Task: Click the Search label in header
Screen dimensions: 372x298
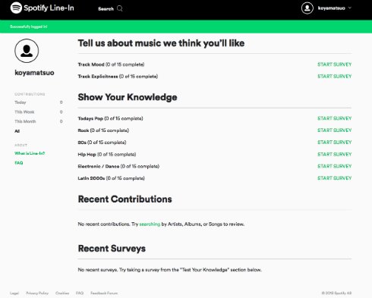Action: [x=106, y=9]
